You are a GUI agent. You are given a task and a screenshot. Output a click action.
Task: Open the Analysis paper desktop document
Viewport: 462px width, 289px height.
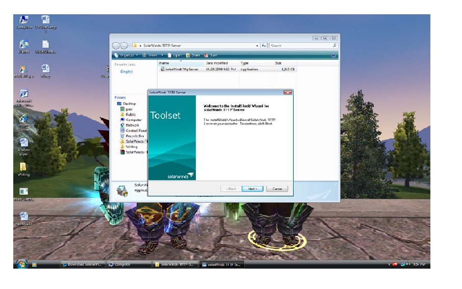point(24,147)
